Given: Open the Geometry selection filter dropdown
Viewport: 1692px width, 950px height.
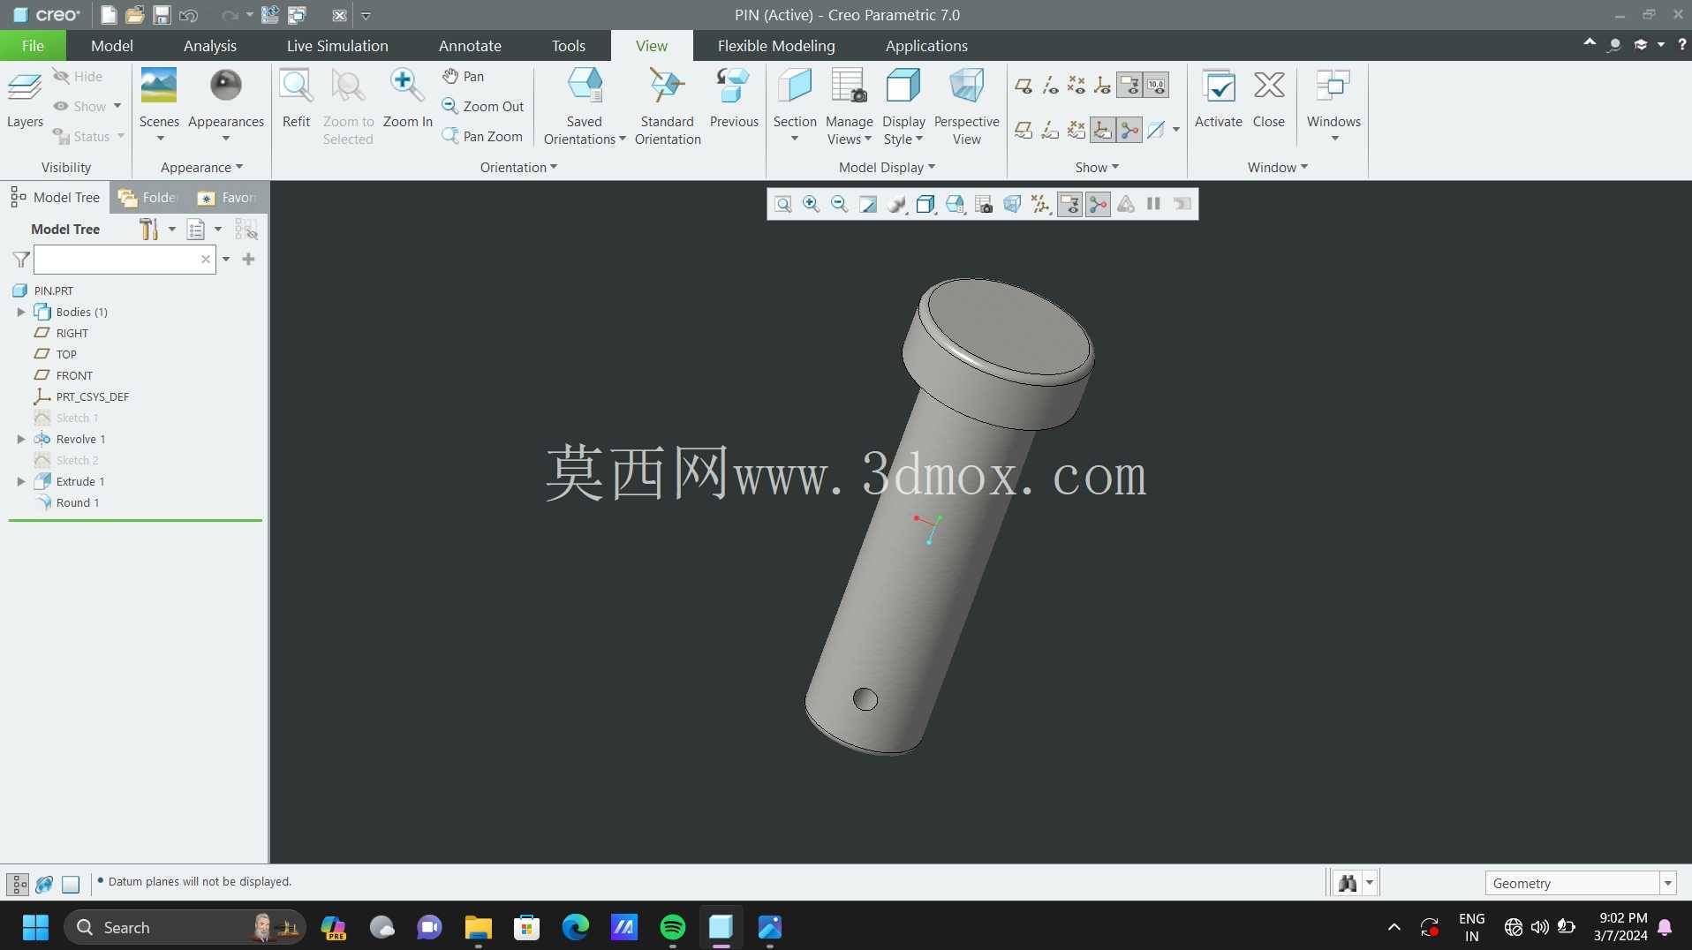Looking at the screenshot, I should [1668, 883].
